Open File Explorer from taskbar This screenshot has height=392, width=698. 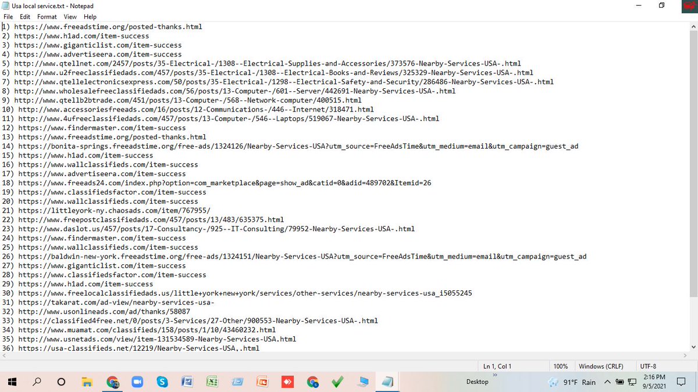coord(87,382)
